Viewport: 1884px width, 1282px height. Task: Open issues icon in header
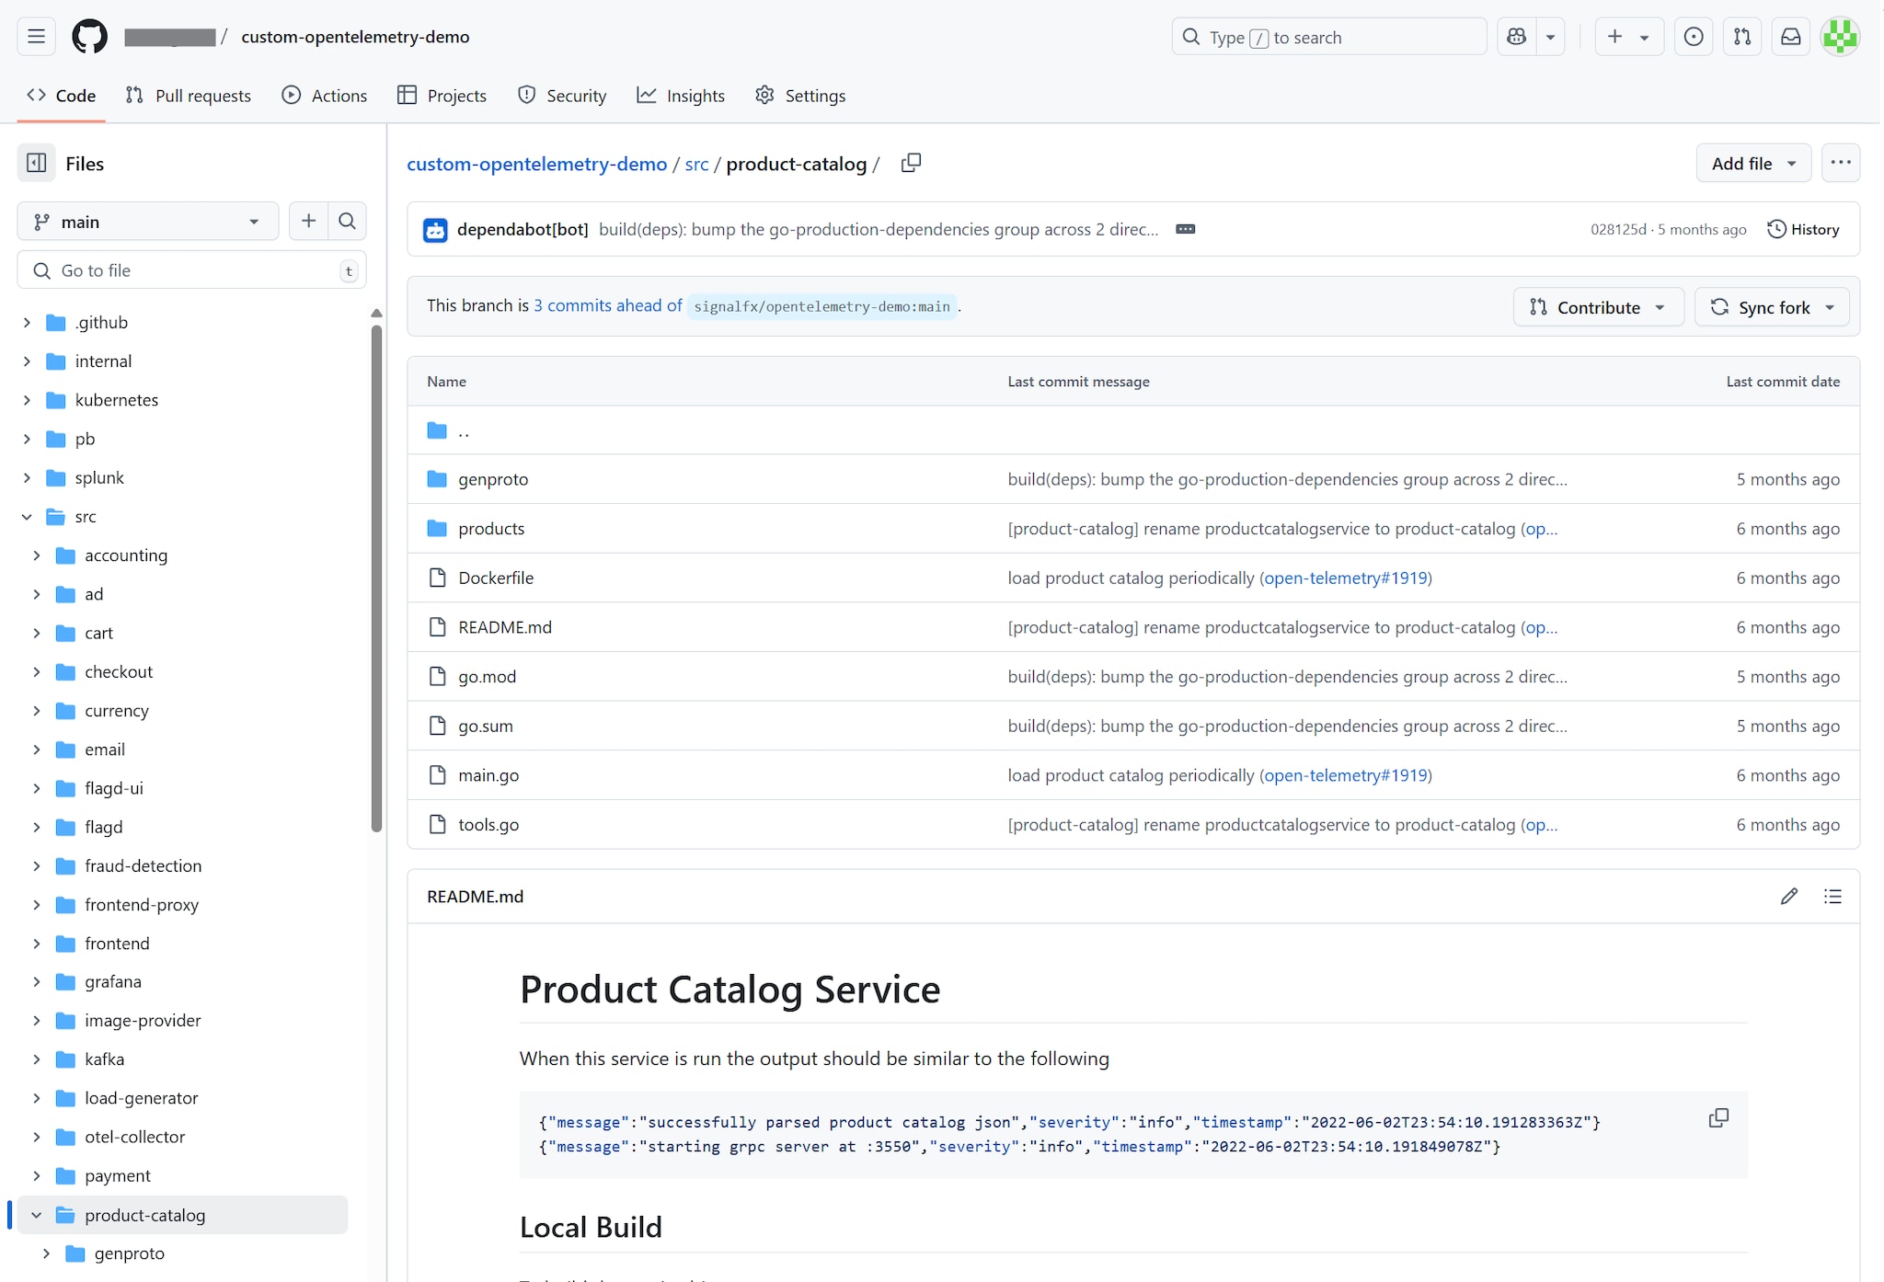pyautogui.click(x=1694, y=37)
